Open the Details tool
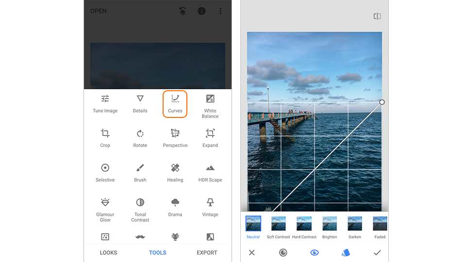Screen dimensions: 466x262 point(140,104)
